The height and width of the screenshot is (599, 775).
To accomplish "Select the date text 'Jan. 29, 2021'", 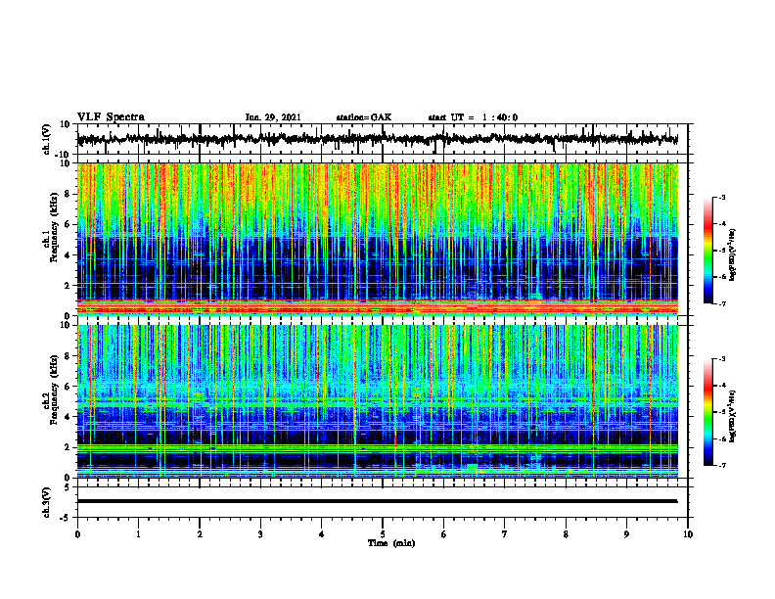I will 273,117.
